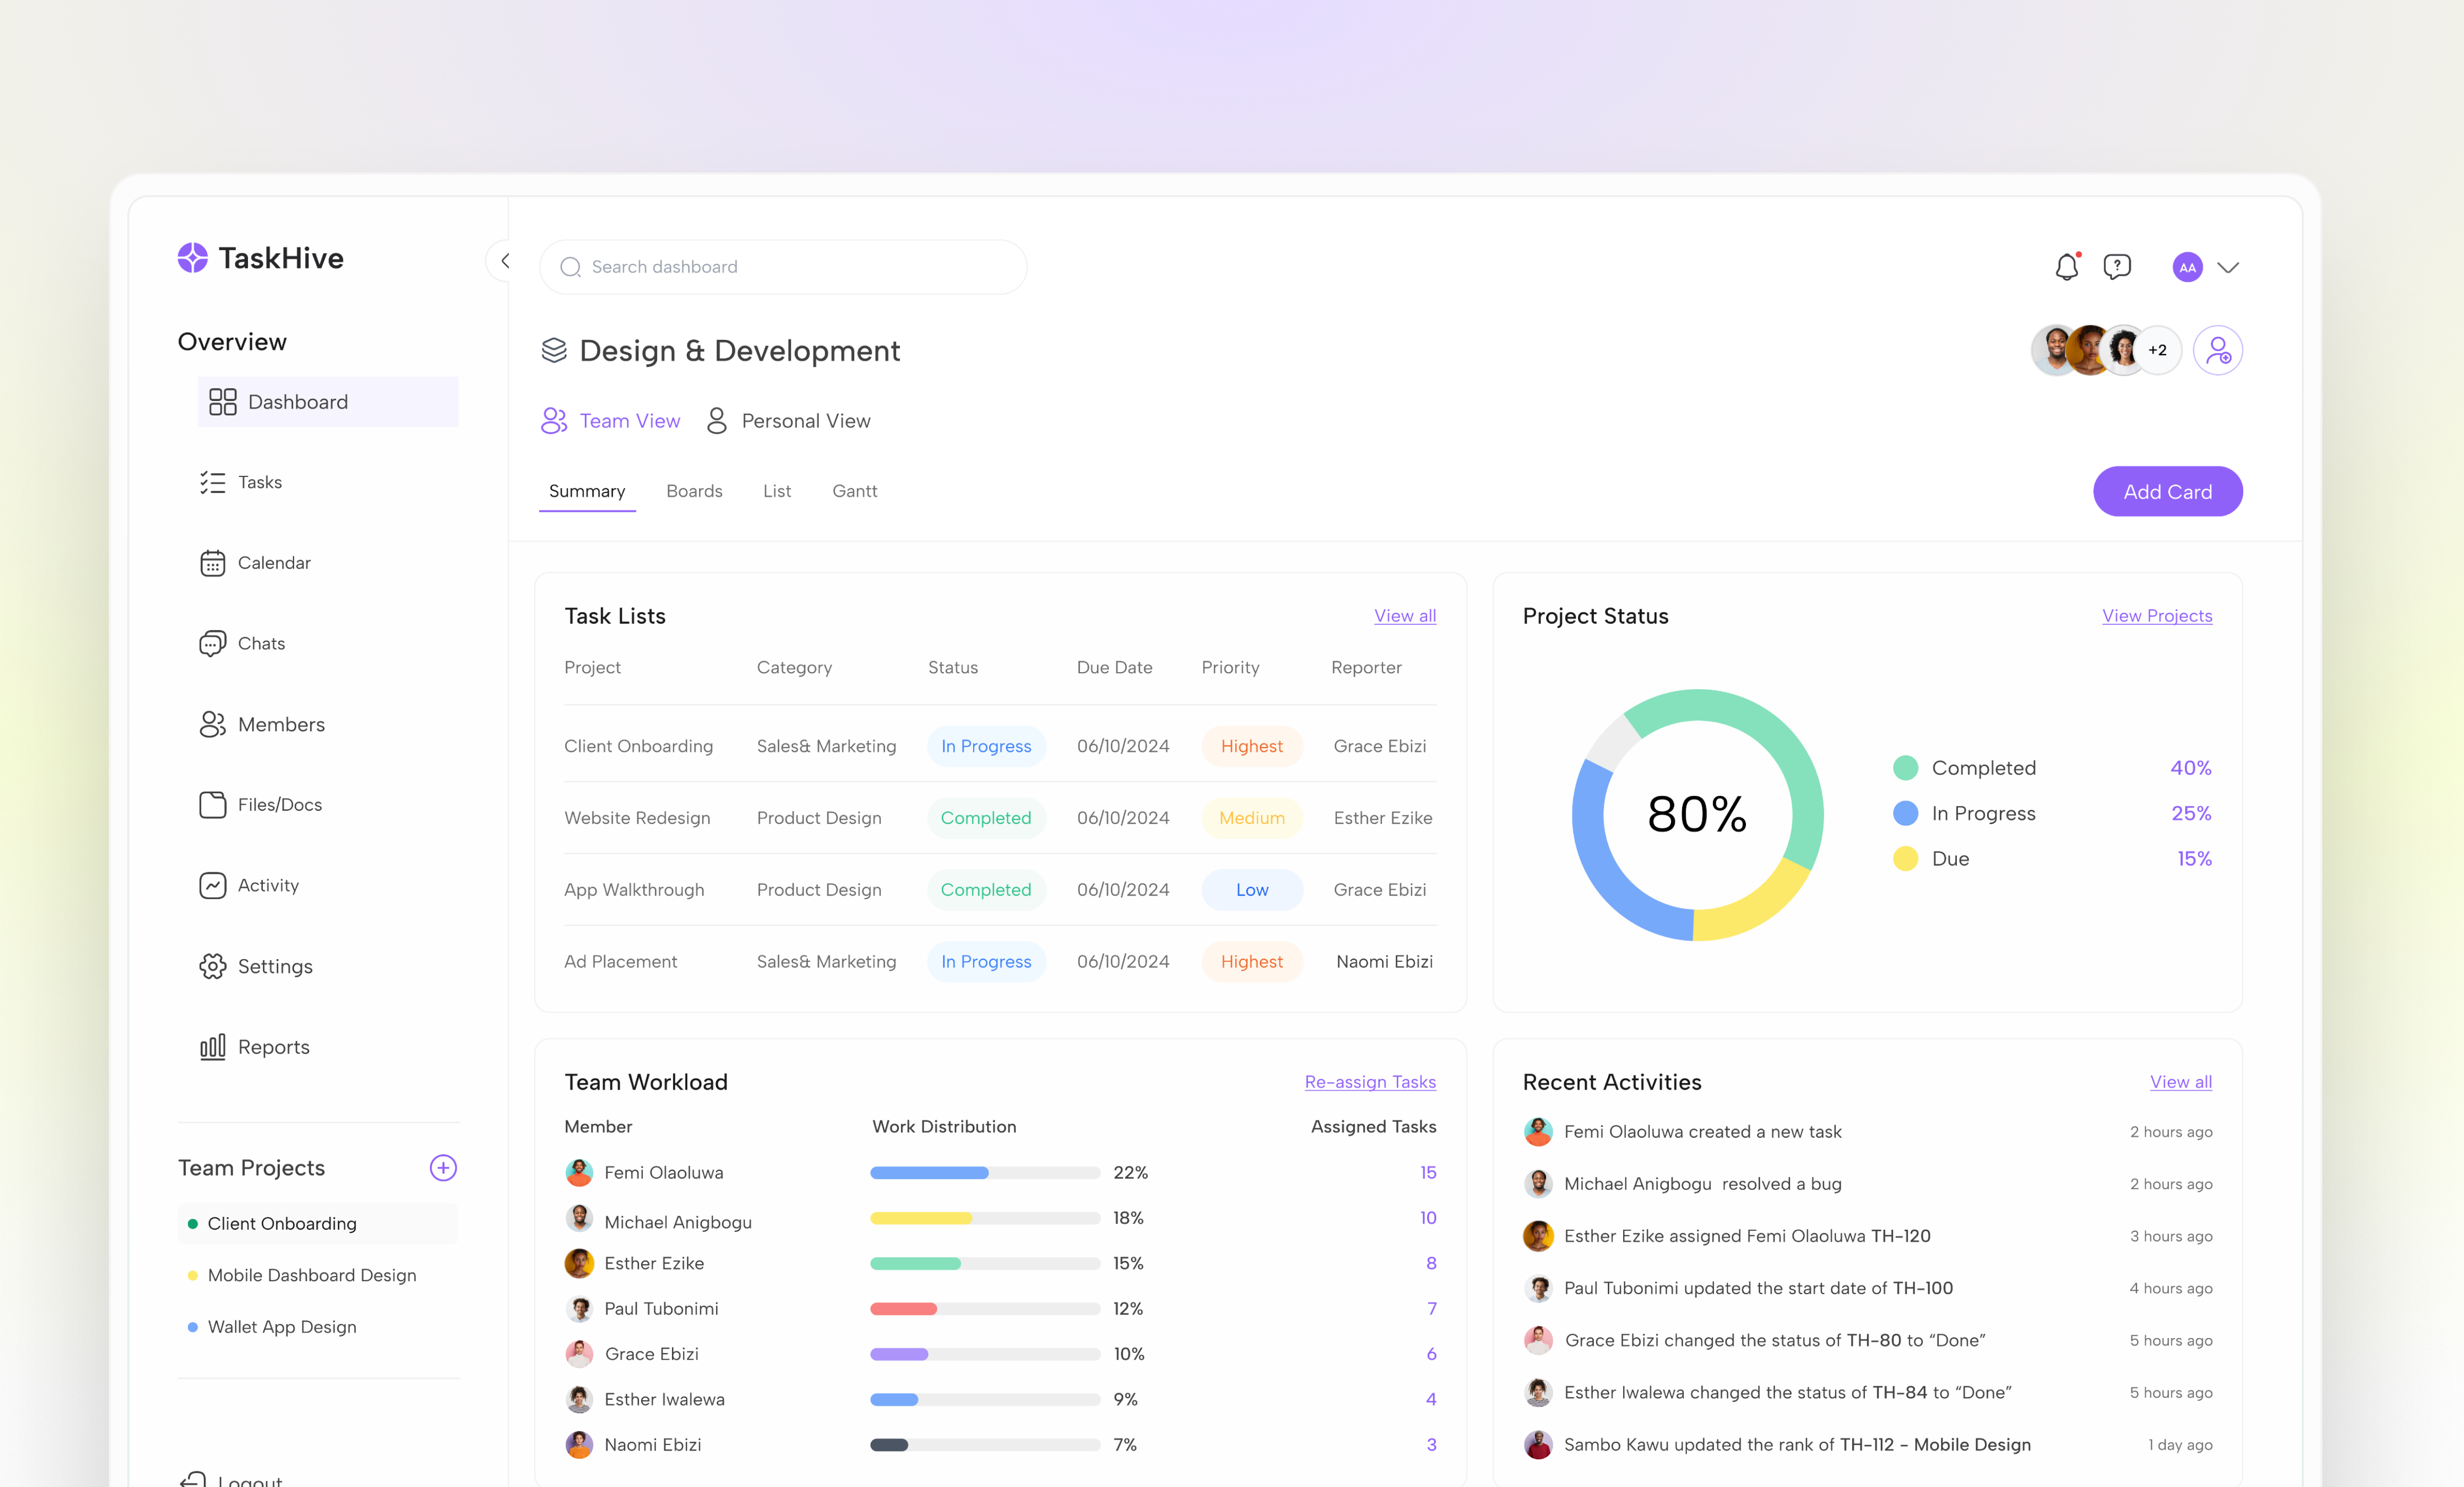Open the Gantt tab
This screenshot has width=2464, height=1487.
[854, 491]
